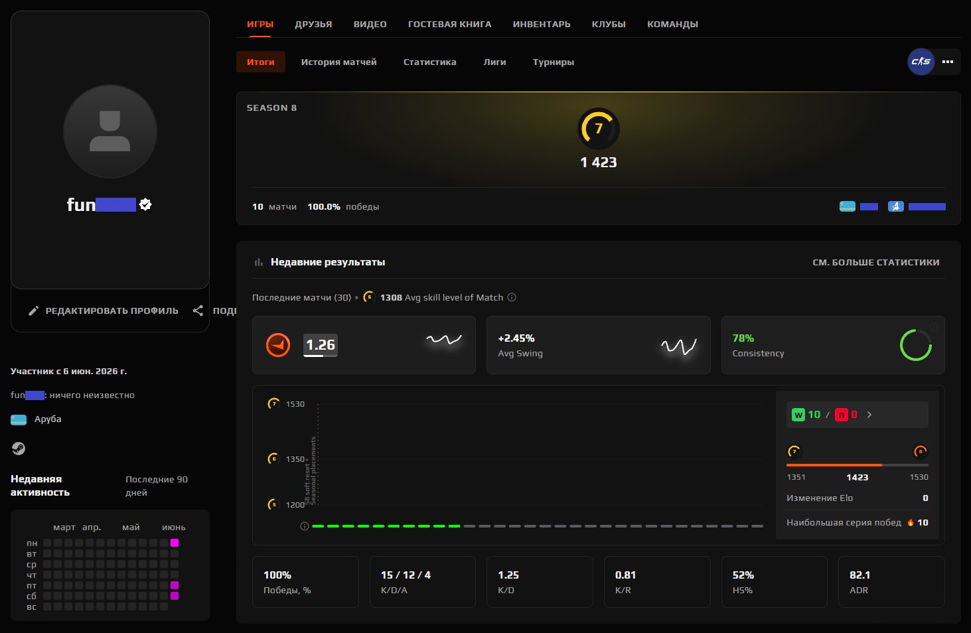Select the ИГРЫ tab
Image resolution: width=971 pixels, height=633 pixels.
click(260, 24)
